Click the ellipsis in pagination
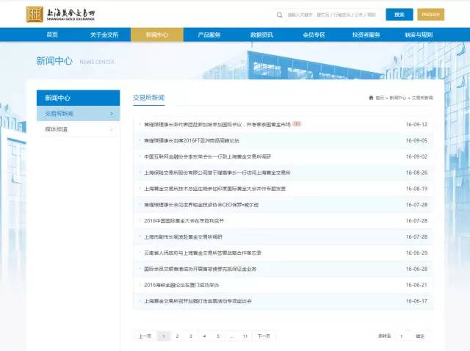The width and height of the screenshot is (470, 351). point(231,336)
